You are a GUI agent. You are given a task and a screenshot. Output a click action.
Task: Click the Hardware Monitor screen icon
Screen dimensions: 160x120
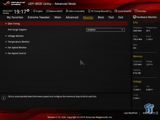point(134,17)
